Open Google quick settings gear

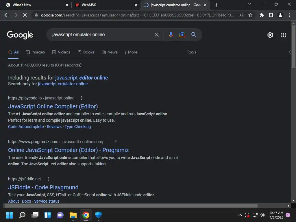point(270,35)
